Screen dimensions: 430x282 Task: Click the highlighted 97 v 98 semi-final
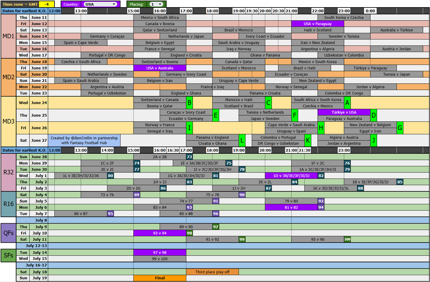(x=160, y=252)
